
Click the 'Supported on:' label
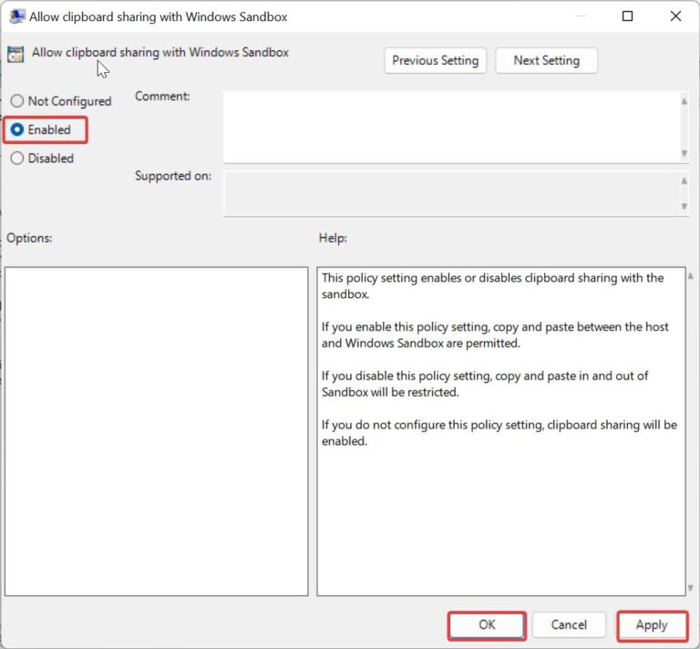[173, 176]
